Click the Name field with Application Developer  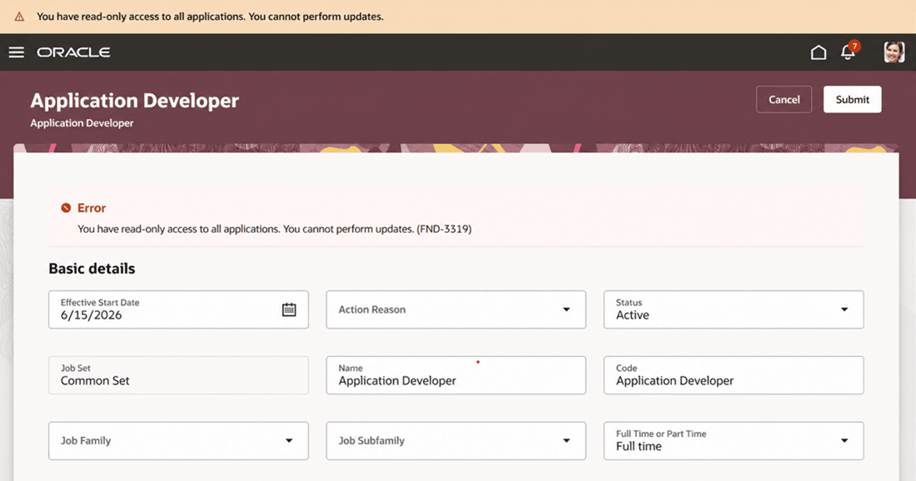(x=456, y=375)
